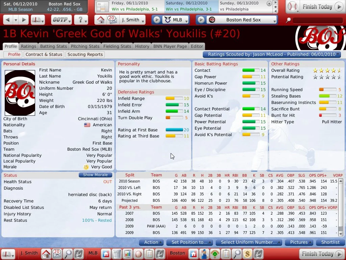Open the Boston finances dollar icon
The height and width of the screenshot is (260, 346).
247,254
